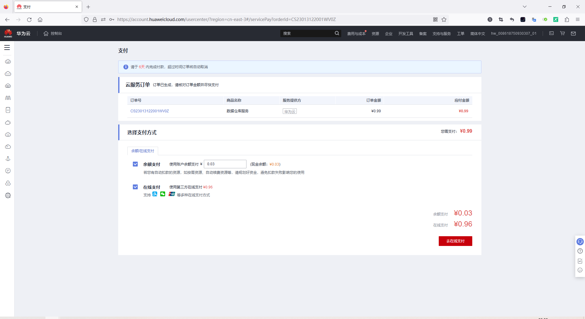This screenshot has width=585, height=319.
Task: Open the 企业 menu
Action: (x=389, y=33)
